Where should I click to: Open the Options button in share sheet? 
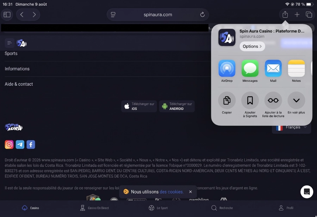(252, 46)
